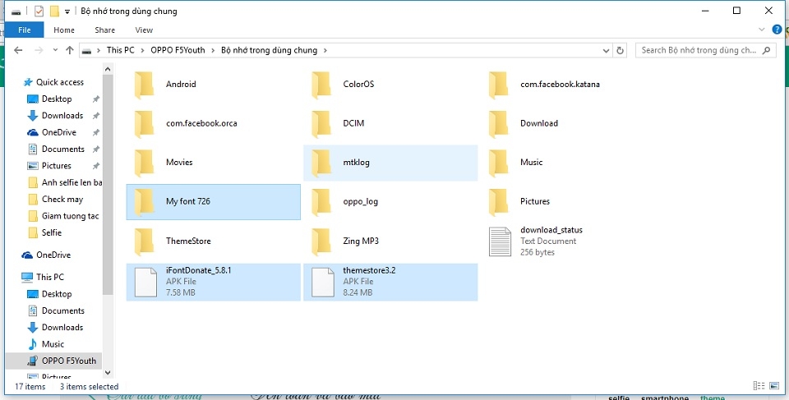
Task: Click Bộ nhớ trong dùng chung breadcrumb
Action: coord(270,50)
